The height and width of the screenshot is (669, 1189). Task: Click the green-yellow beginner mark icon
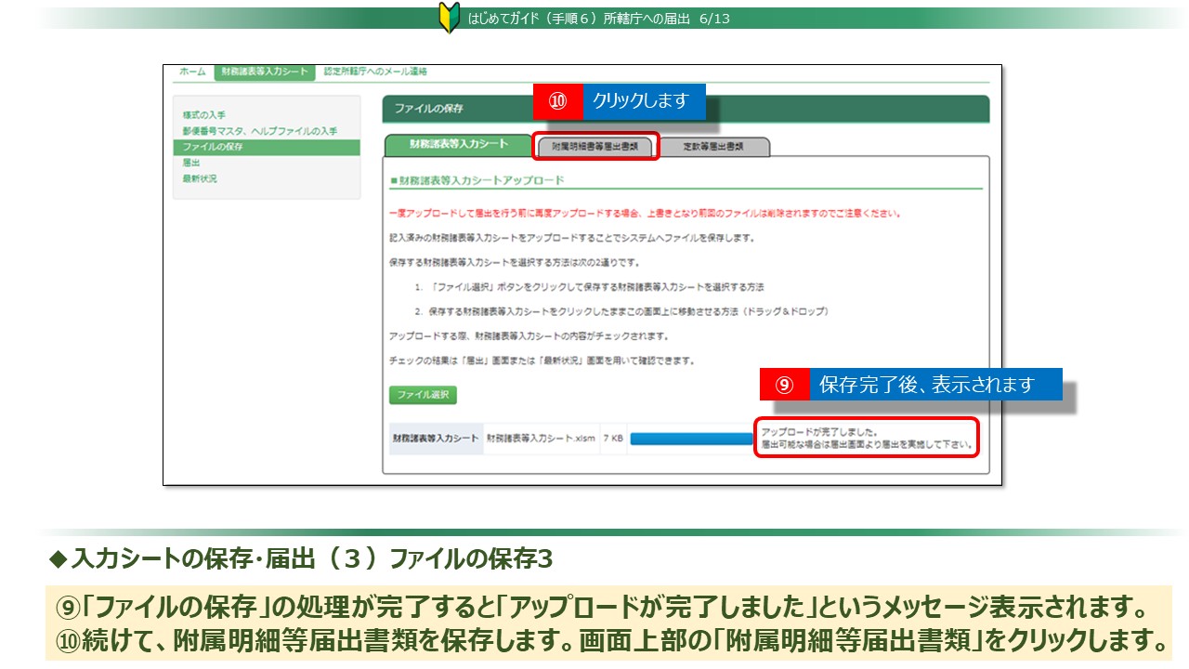tap(449, 19)
